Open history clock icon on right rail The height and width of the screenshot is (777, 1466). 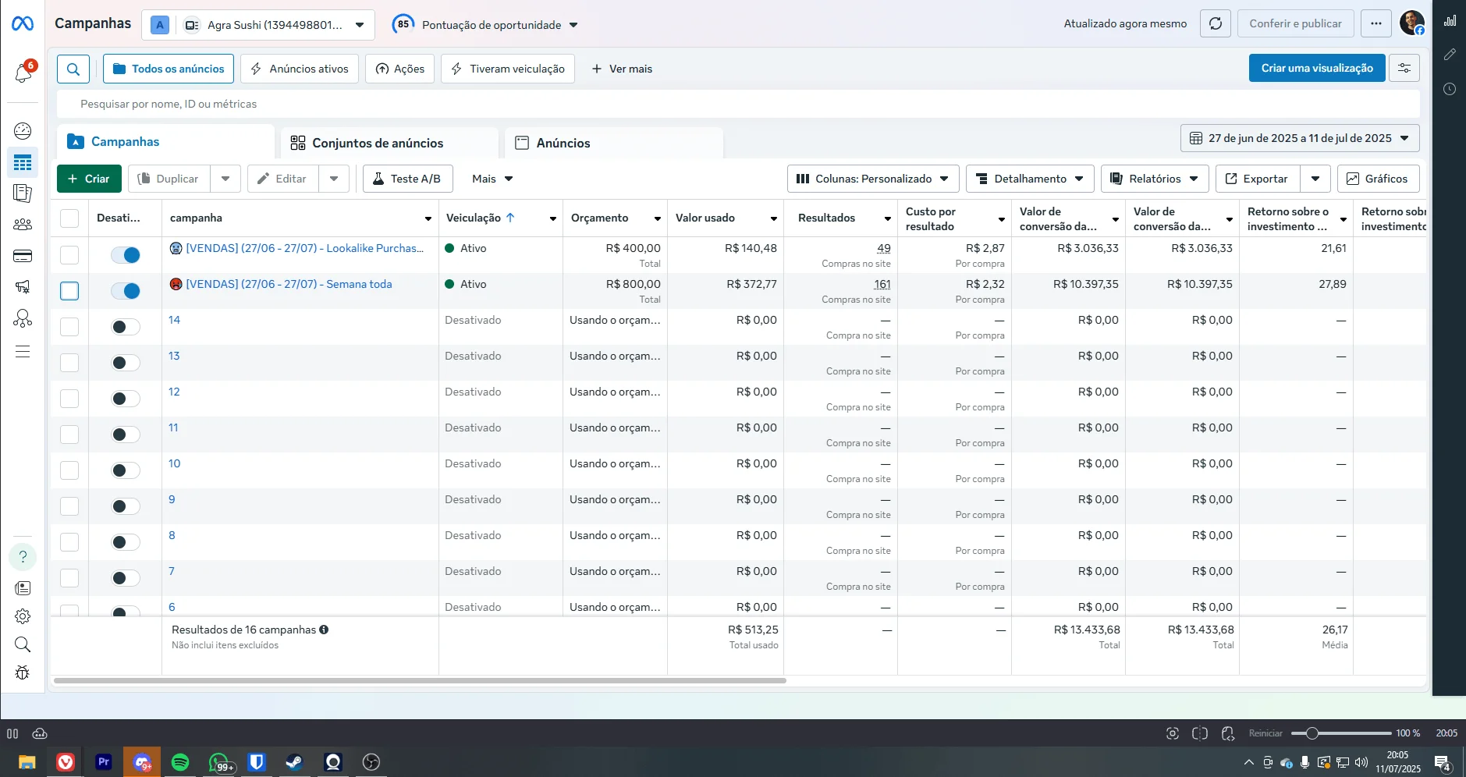pos(1450,89)
